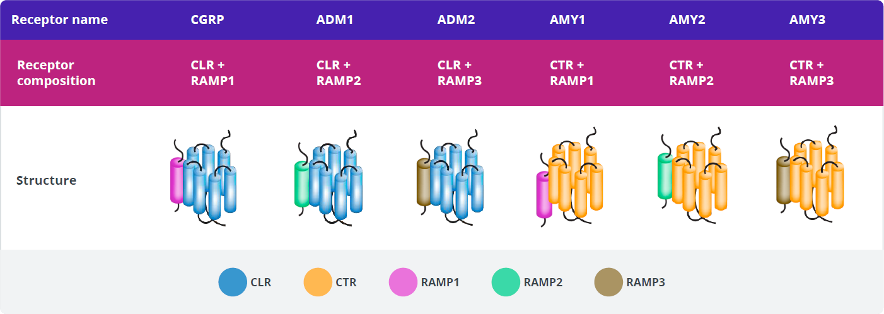Viewport: 884px width, 314px height.
Task: Select the ADM1 column header
Action: pyautogui.click(x=335, y=20)
